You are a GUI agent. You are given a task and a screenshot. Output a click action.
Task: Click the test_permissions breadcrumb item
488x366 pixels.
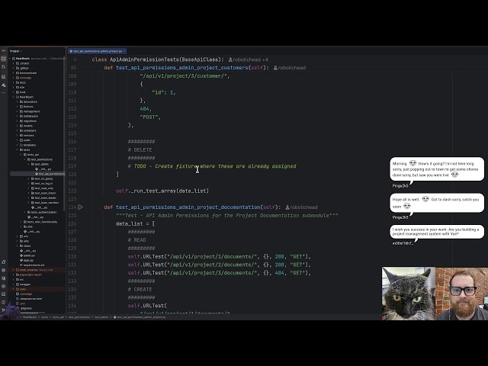pos(79,317)
